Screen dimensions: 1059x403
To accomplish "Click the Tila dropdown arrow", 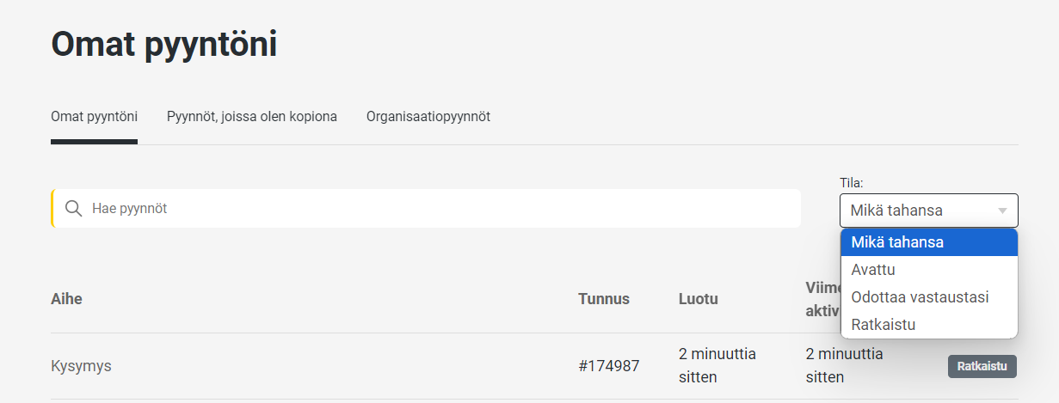I will [1002, 211].
